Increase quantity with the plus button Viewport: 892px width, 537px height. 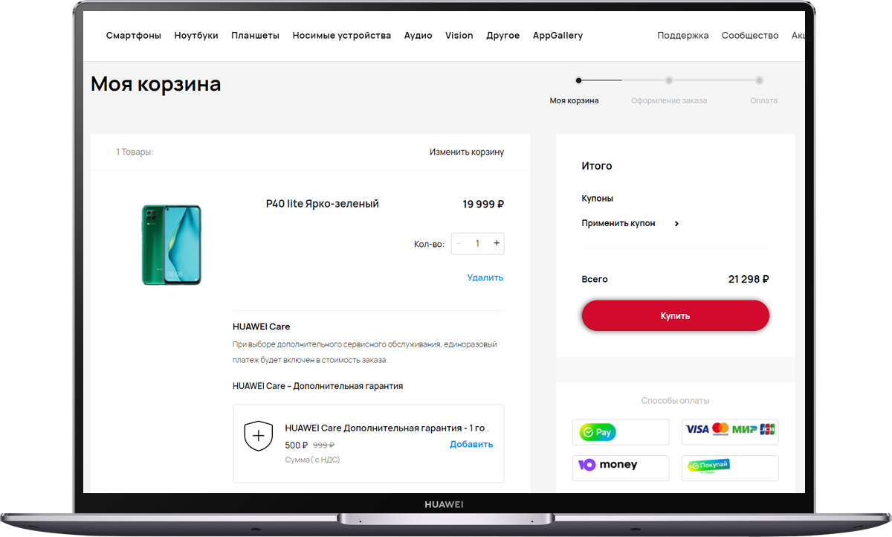[497, 243]
